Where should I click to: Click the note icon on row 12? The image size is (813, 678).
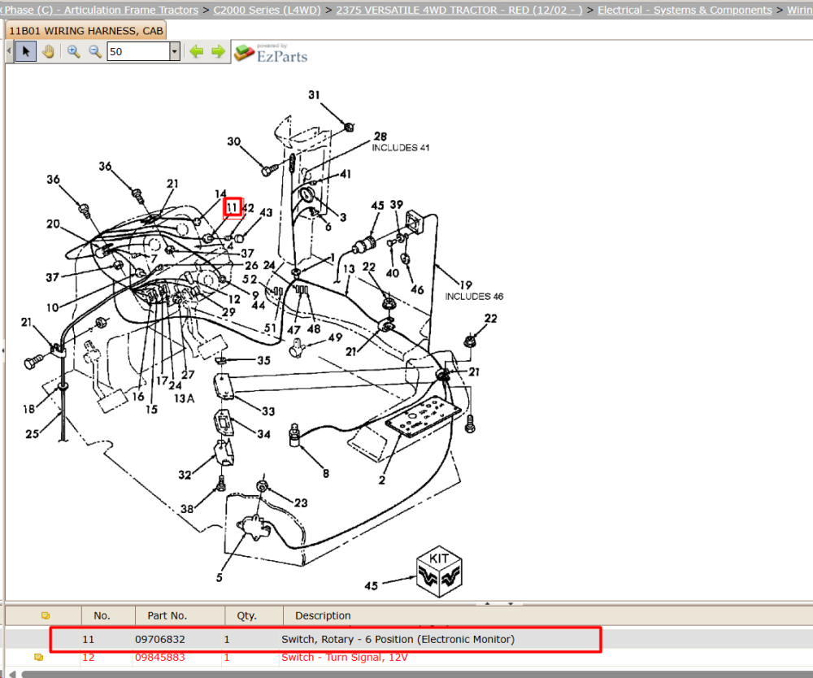pos(38,657)
